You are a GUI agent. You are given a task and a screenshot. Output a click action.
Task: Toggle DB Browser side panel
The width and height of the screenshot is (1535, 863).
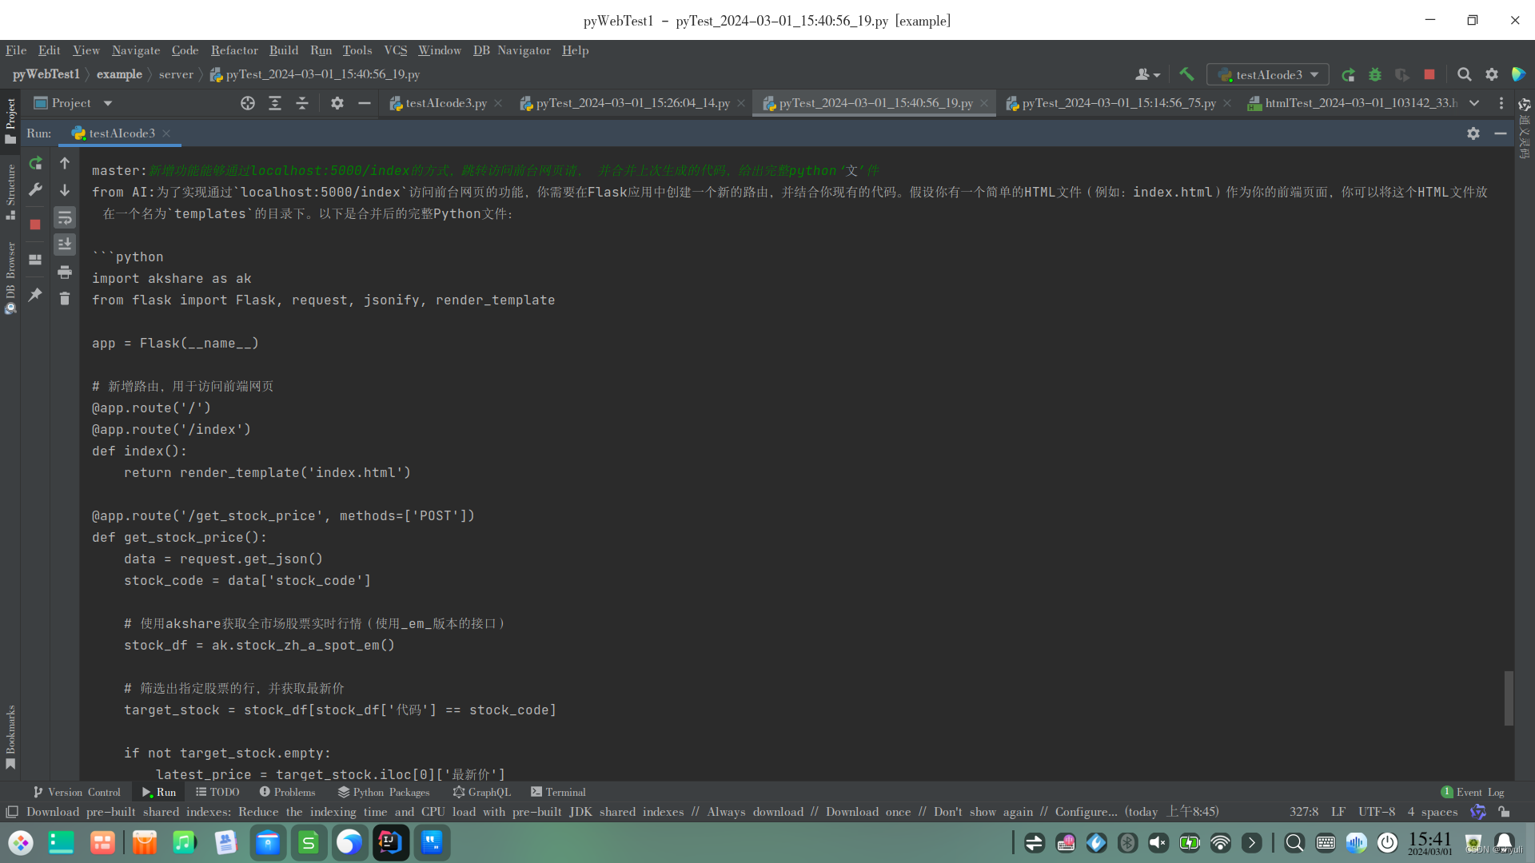point(10,278)
